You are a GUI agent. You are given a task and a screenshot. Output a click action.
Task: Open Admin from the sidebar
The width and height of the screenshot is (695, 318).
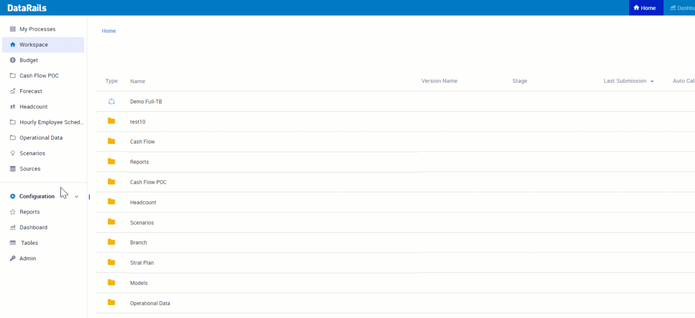(43, 258)
